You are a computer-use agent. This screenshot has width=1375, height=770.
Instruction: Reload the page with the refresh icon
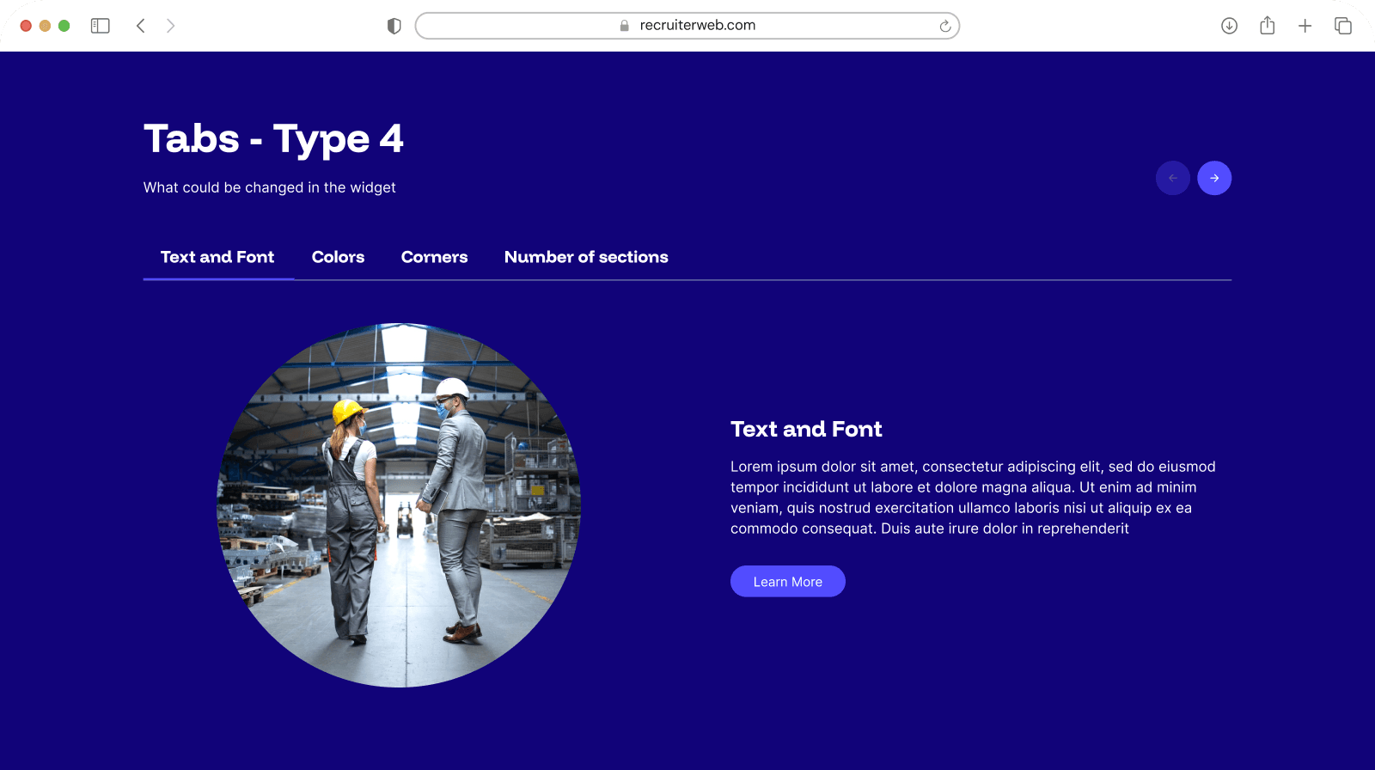[x=944, y=26]
